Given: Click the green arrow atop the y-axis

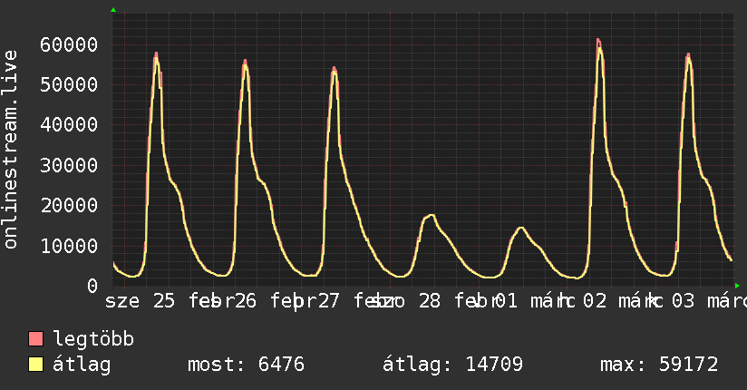Looking at the screenshot, I should pyautogui.click(x=113, y=10).
